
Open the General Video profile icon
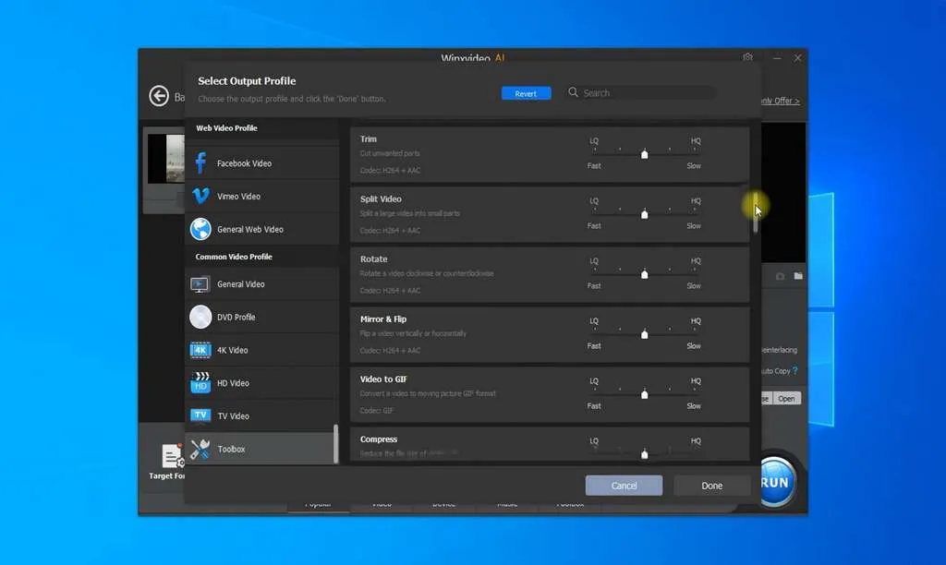pyautogui.click(x=199, y=283)
